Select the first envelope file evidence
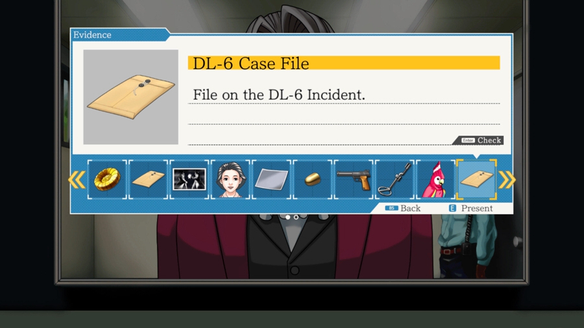The image size is (584, 328). click(148, 180)
